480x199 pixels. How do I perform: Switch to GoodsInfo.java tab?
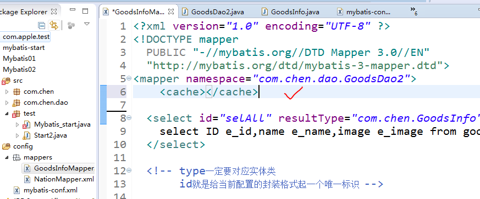click(x=295, y=12)
